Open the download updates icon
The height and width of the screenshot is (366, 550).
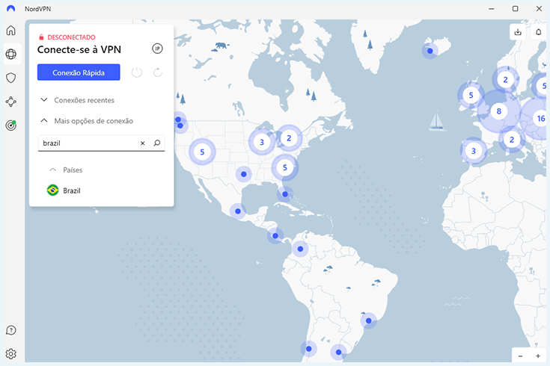click(518, 32)
